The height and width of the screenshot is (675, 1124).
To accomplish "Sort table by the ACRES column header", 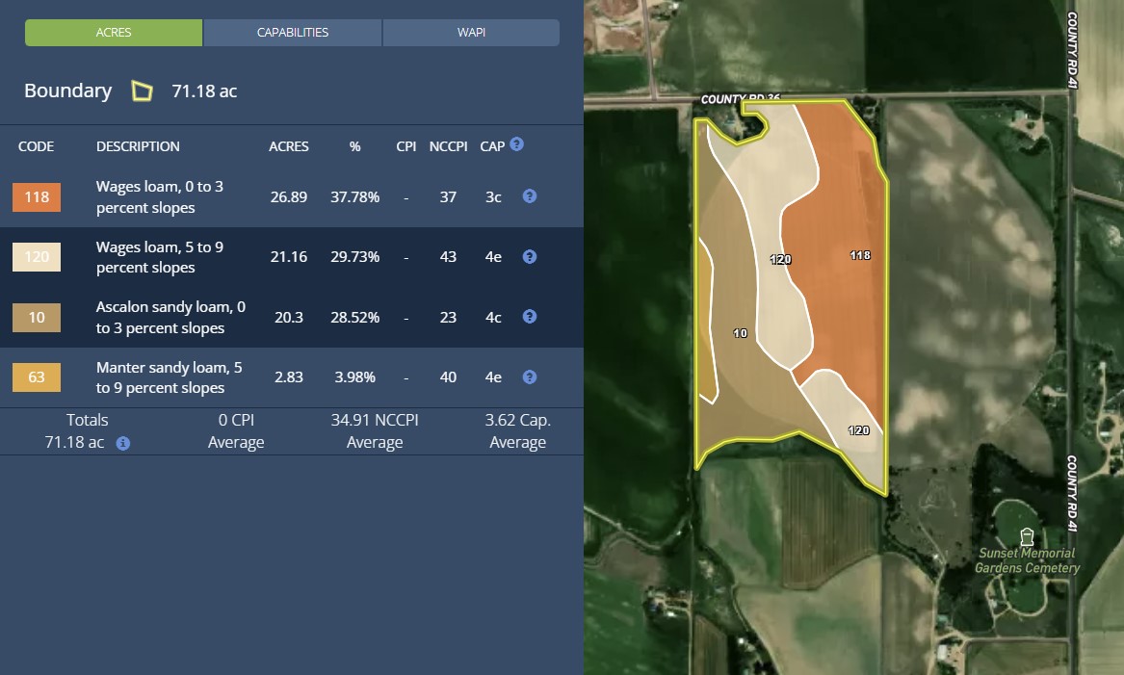I will click(x=288, y=147).
